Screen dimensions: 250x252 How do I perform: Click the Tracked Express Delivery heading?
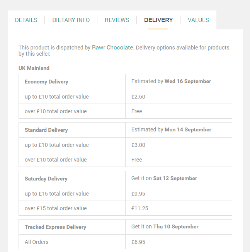(x=55, y=227)
